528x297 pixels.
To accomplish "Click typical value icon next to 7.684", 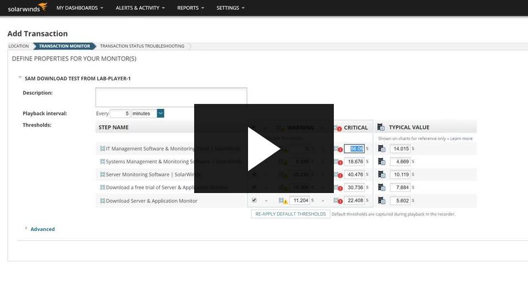I will coord(382,188).
